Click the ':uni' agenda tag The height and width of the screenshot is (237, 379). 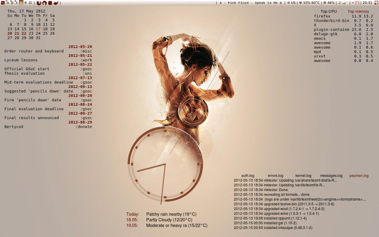[87, 73]
